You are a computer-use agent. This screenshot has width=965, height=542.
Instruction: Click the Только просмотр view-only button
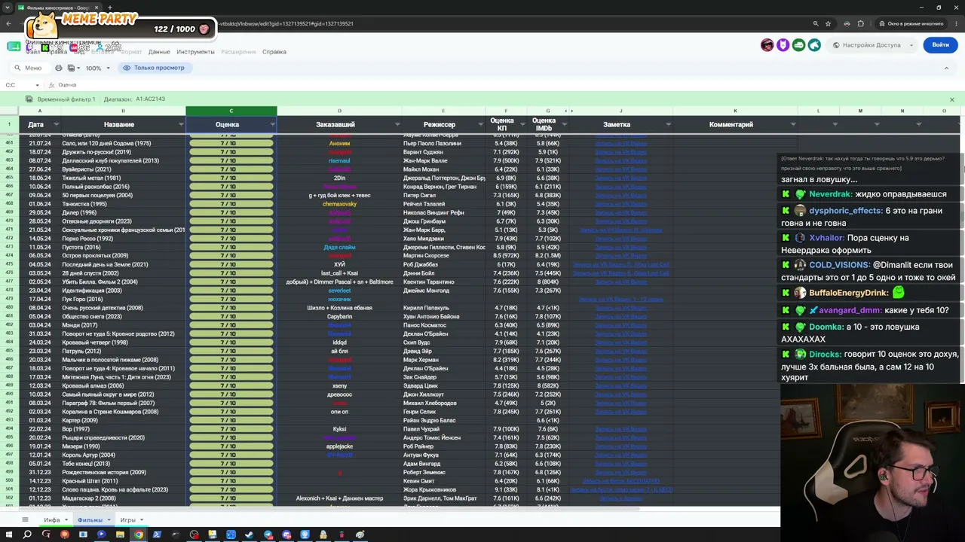[154, 68]
